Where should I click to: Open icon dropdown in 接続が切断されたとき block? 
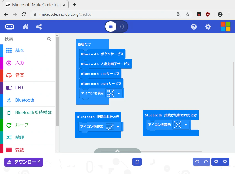pos(186,125)
